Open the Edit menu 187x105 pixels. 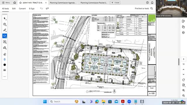pyautogui.click(x=14, y=8)
